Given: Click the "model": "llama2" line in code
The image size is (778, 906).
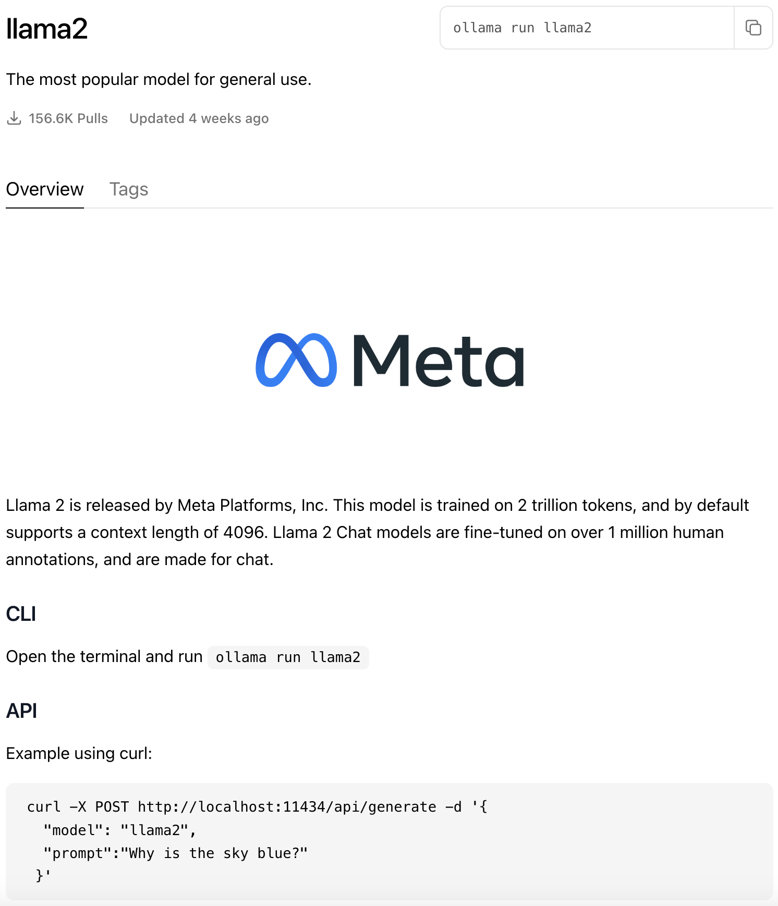Looking at the screenshot, I should [119, 830].
